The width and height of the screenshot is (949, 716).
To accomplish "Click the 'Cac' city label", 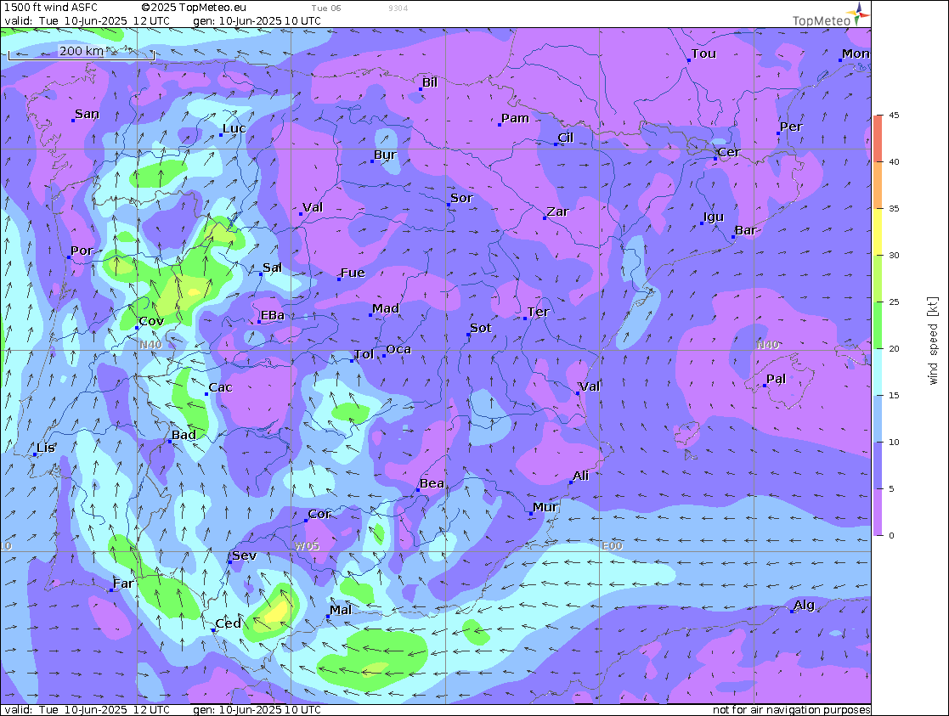I will [x=220, y=387].
